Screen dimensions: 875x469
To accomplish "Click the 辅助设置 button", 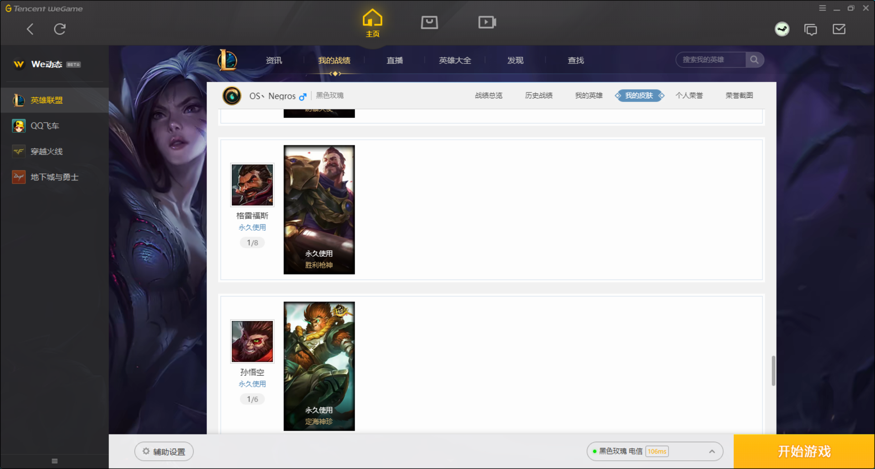I will (164, 451).
